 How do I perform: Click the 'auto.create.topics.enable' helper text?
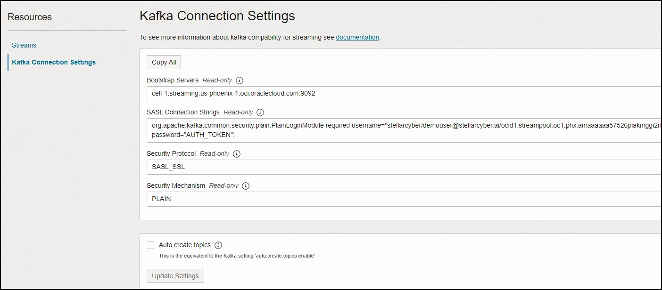pos(237,256)
